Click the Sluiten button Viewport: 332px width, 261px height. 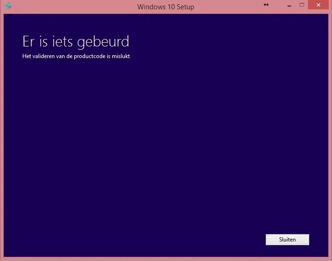[x=287, y=240]
